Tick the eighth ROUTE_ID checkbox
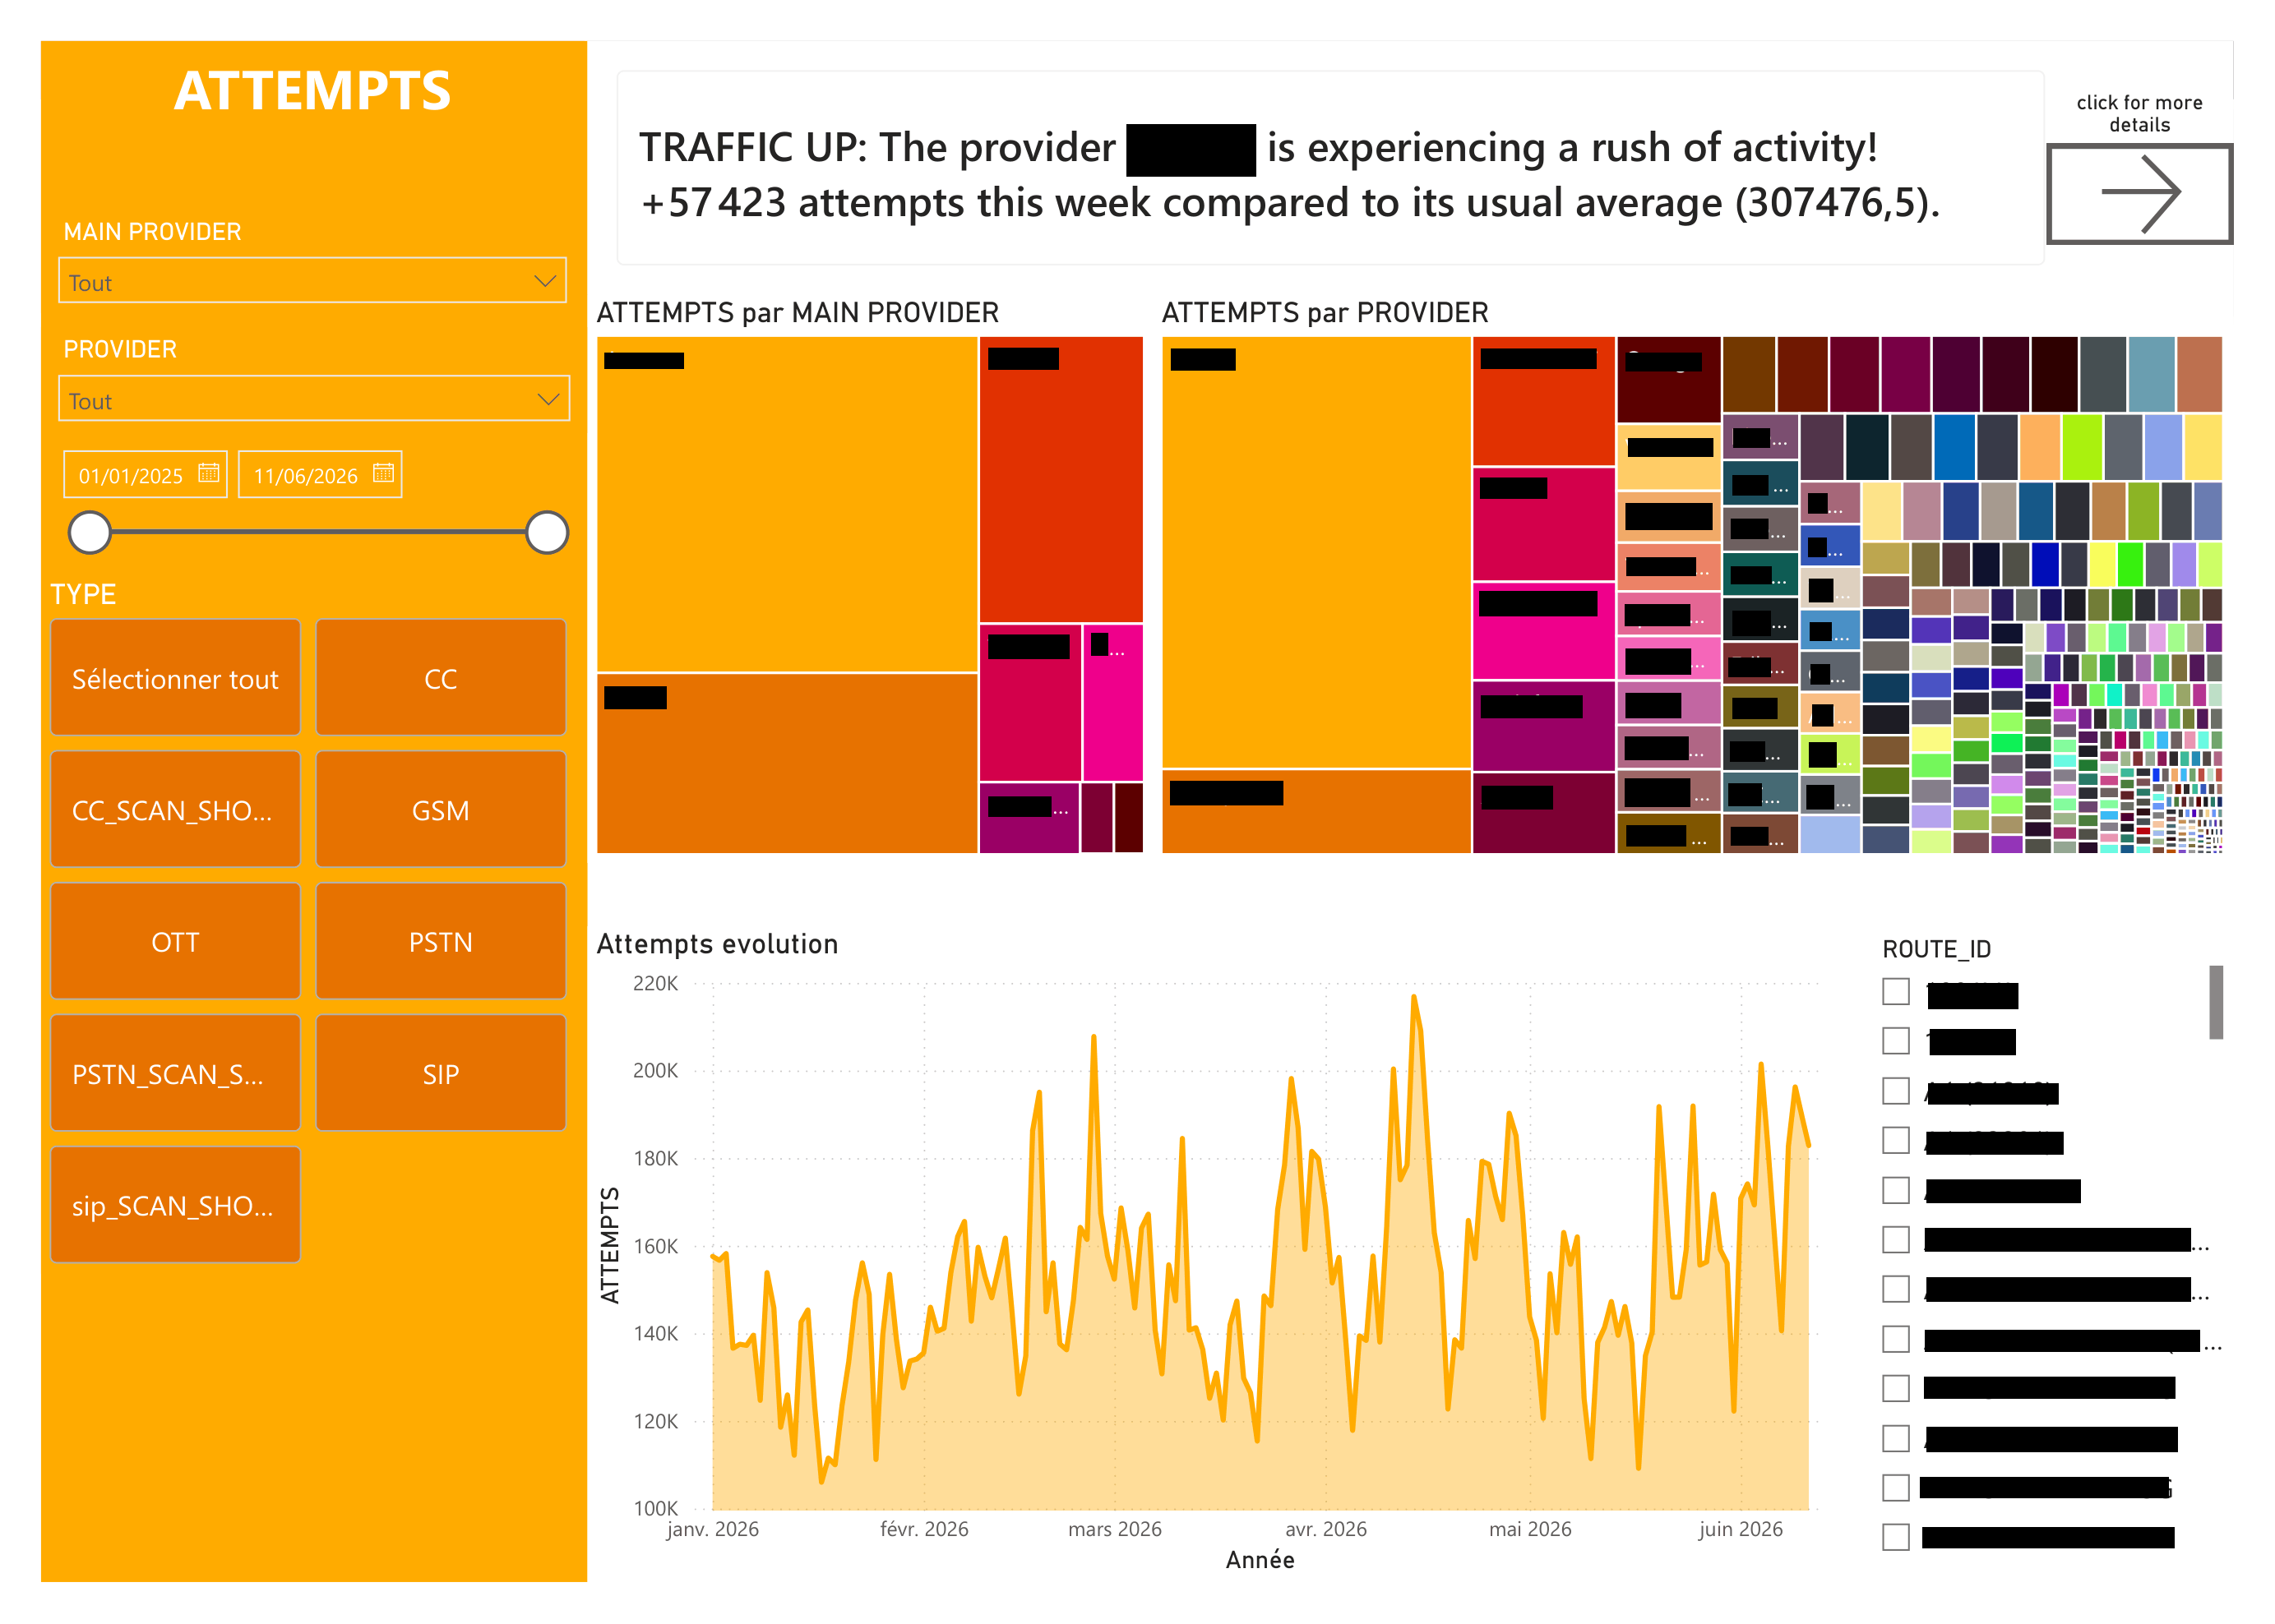 point(1896,1339)
